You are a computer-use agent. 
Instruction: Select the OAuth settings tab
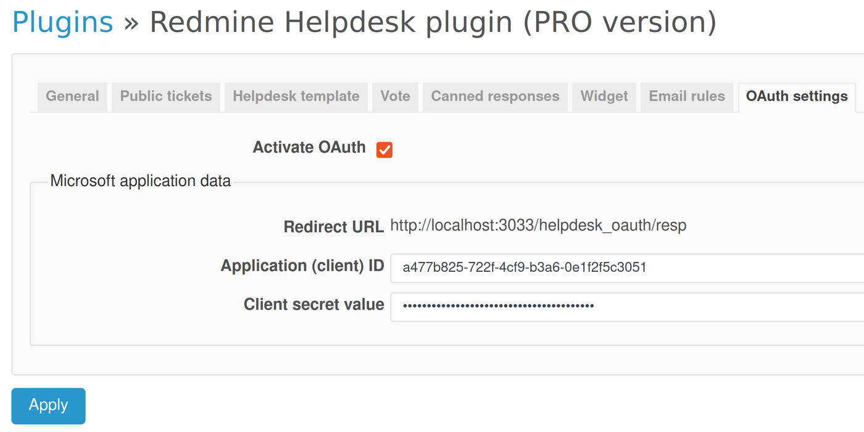(x=797, y=96)
